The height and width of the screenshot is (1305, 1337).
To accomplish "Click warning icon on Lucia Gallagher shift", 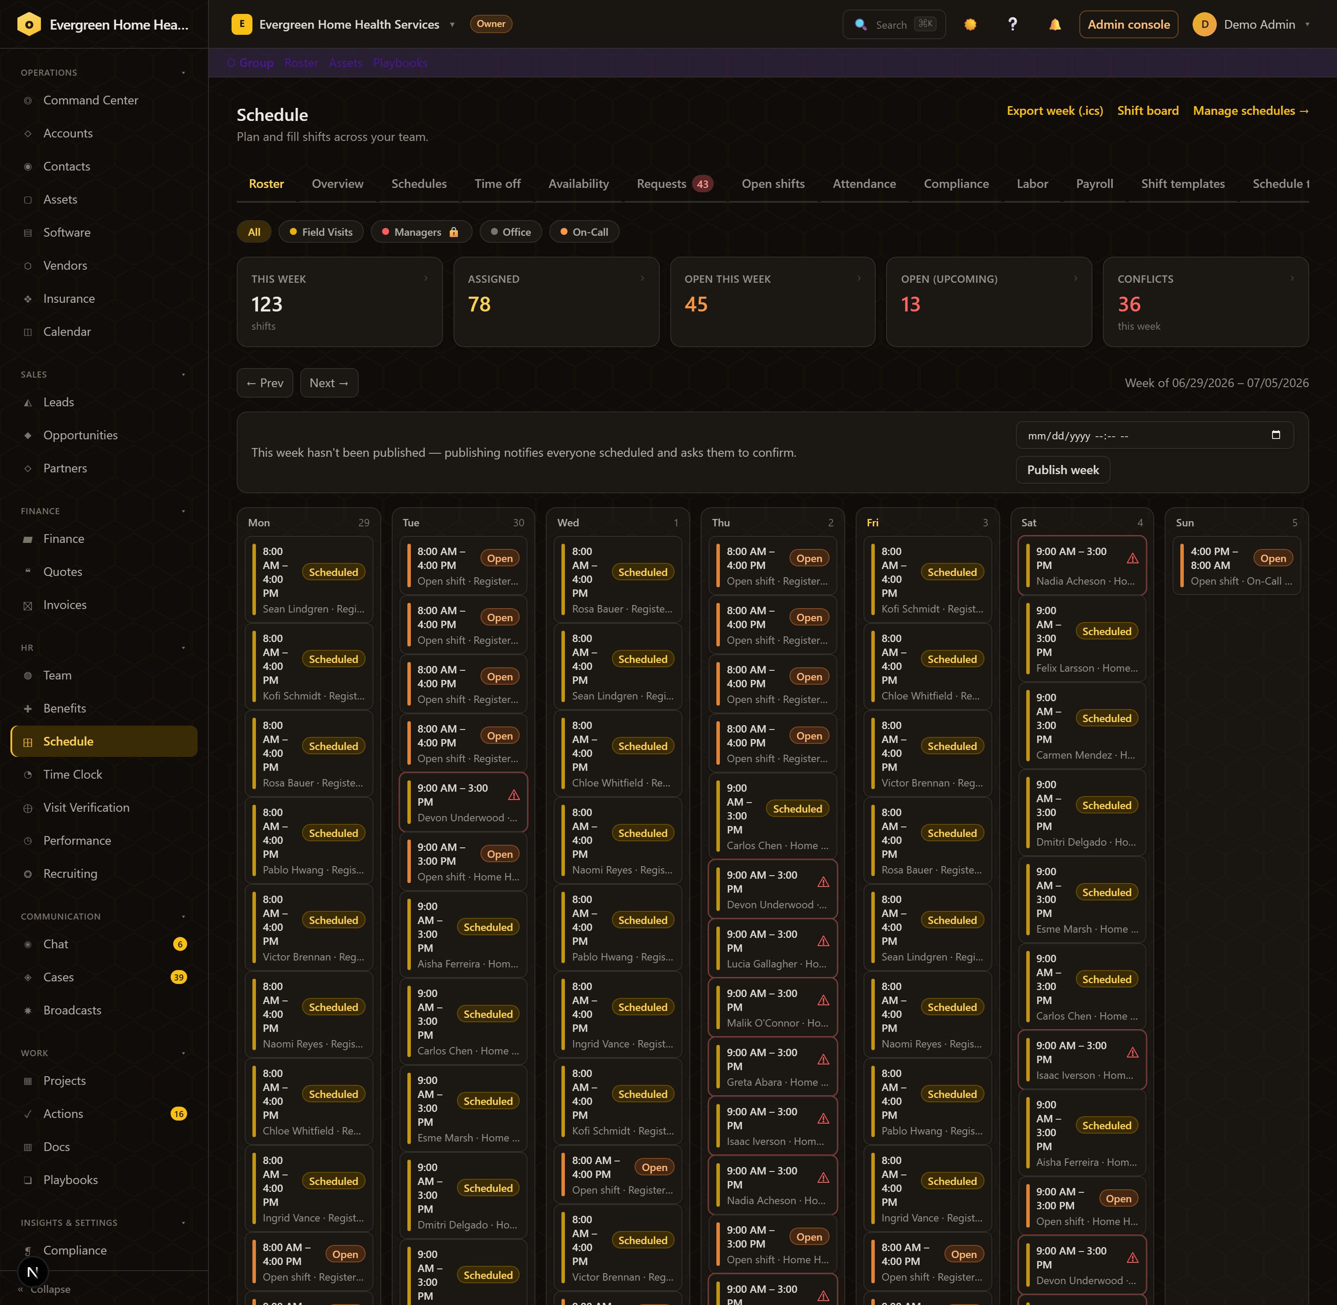I will coord(823,941).
